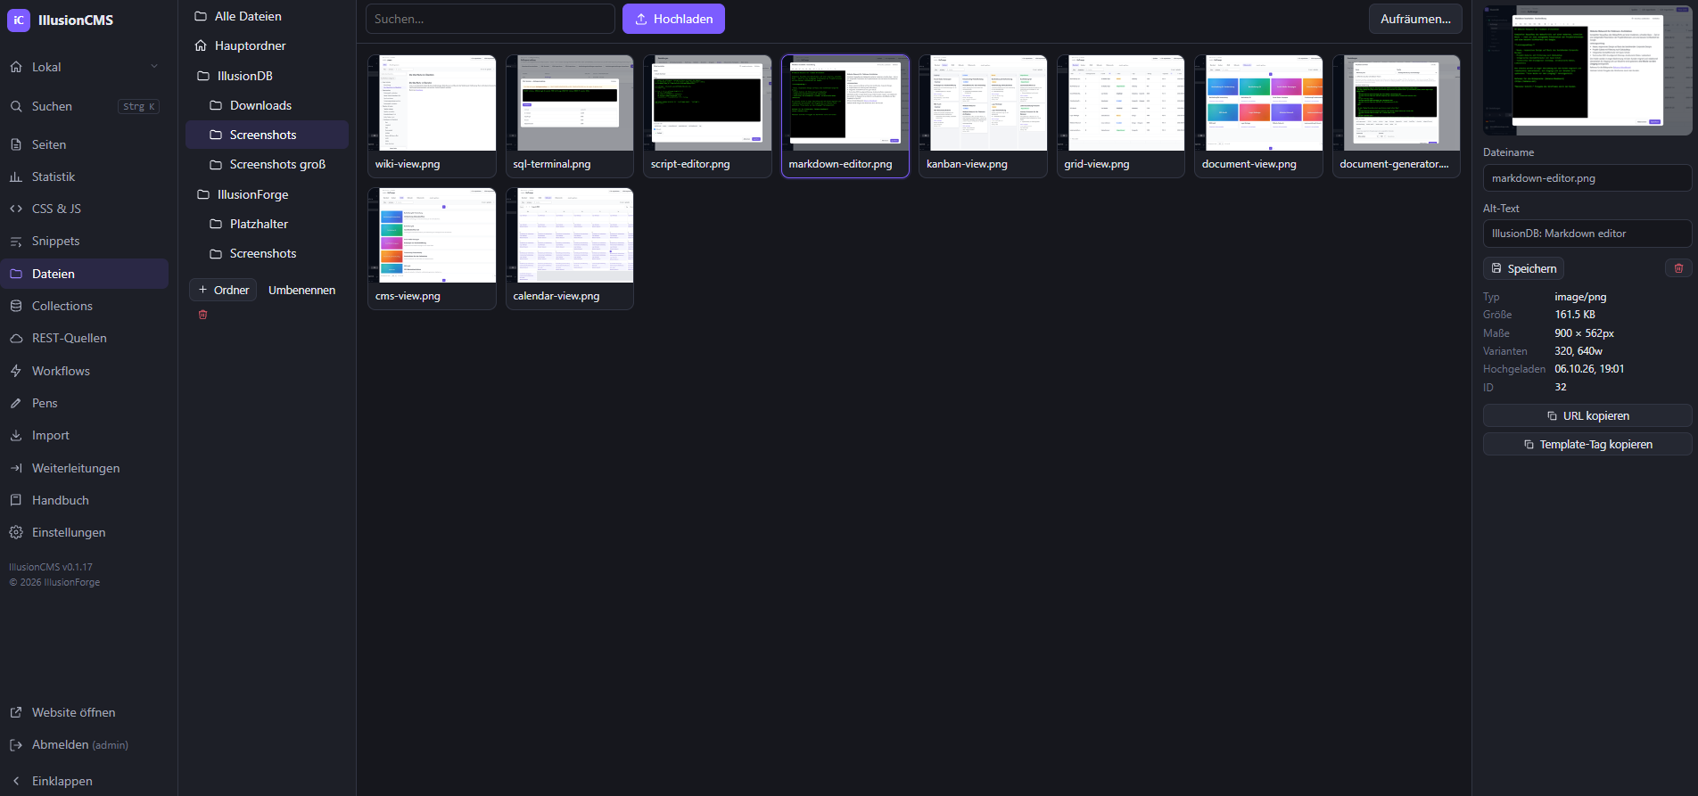Screen dimensions: 1698x796
Task: Click Template-Tag kopieren button
Action: click(1587, 444)
